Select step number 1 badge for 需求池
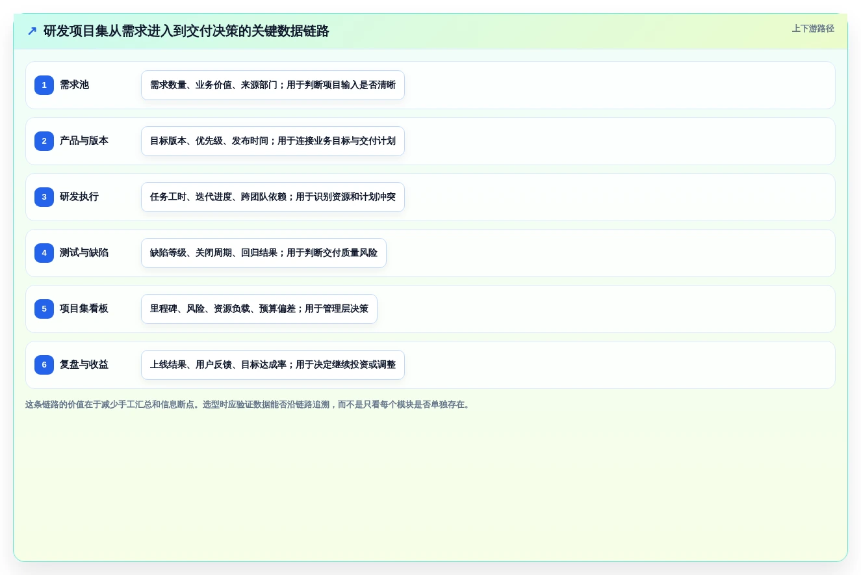This screenshot has width=861, height=575. (x=44, y=85)
